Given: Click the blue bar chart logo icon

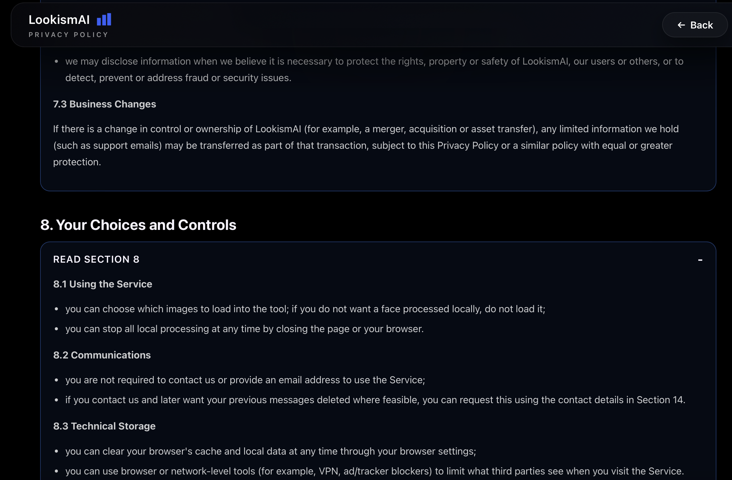Looking at the screenshot, I should (104, 20).
